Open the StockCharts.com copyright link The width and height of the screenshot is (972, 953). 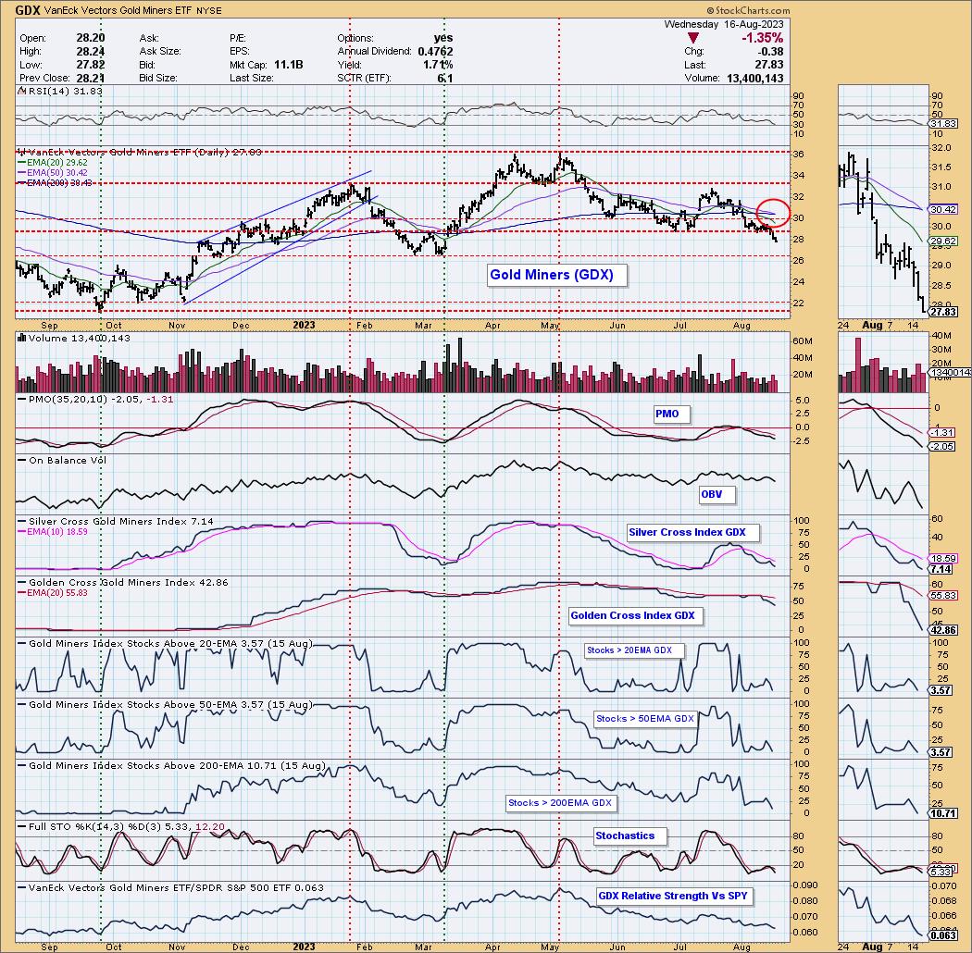[748, 10]
